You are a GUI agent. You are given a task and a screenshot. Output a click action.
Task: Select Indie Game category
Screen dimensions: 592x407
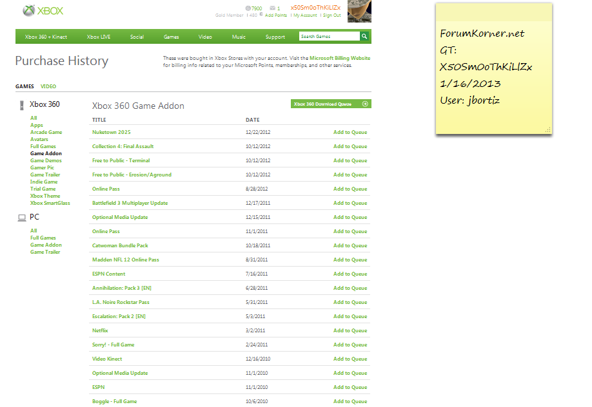pos(44,182)
